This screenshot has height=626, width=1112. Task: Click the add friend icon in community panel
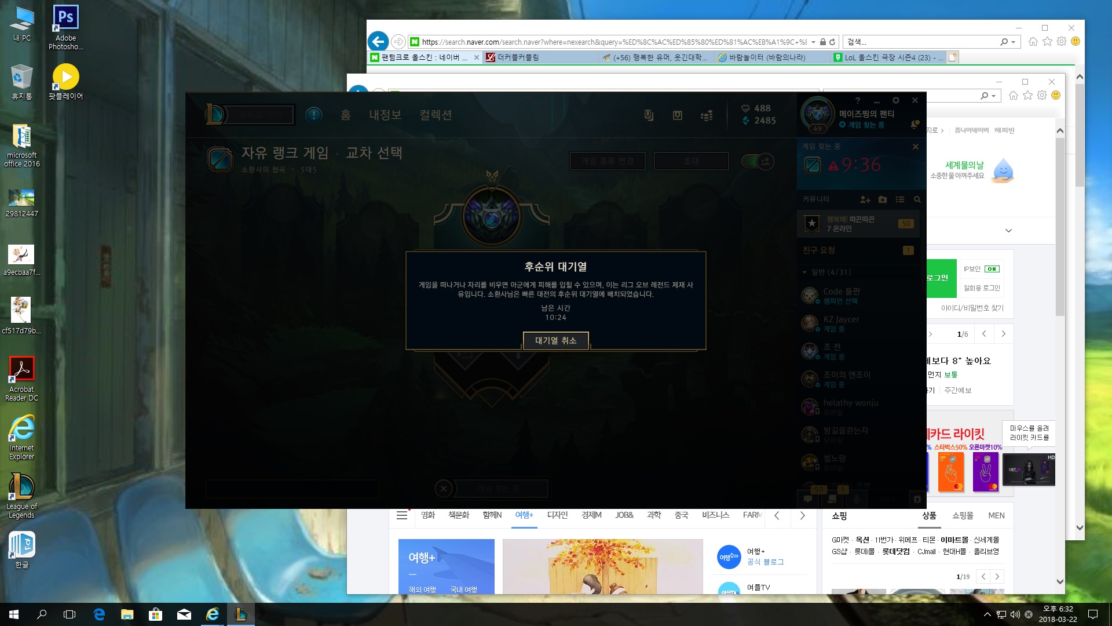tap(865, 199)
